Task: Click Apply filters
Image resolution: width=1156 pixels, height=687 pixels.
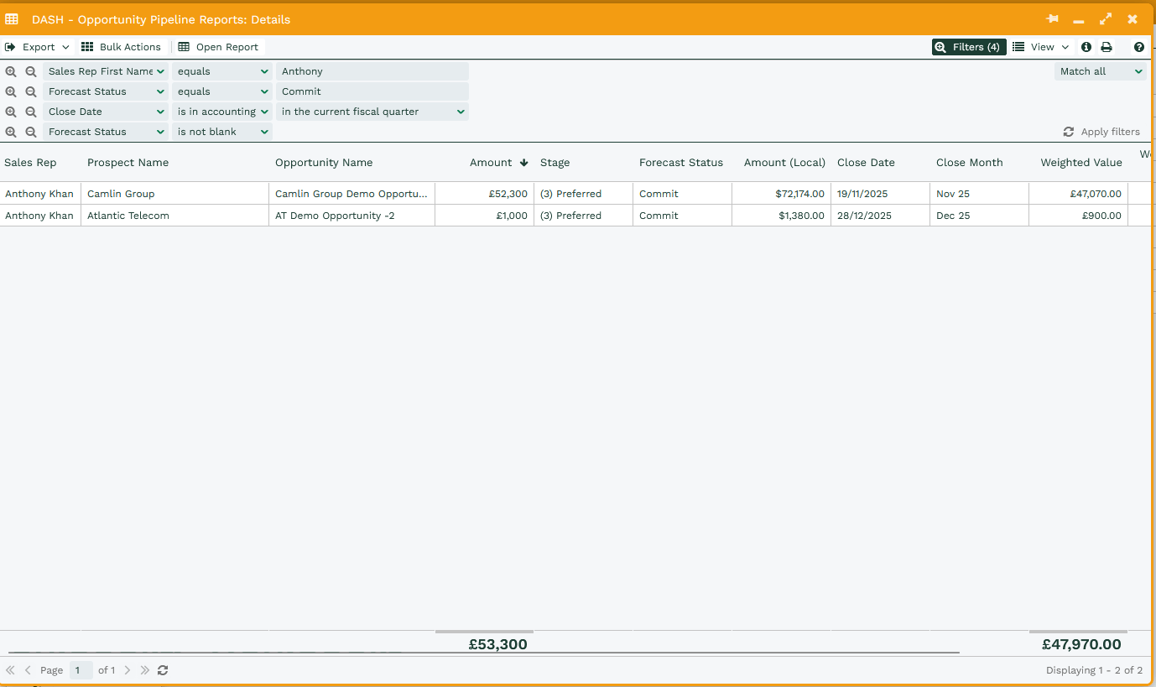Action: [1101, 132]
